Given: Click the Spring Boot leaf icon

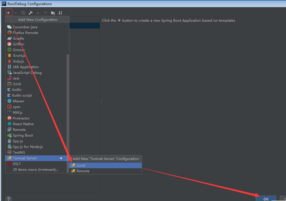Looking at the screenshot, I should [x=9, y=135].
